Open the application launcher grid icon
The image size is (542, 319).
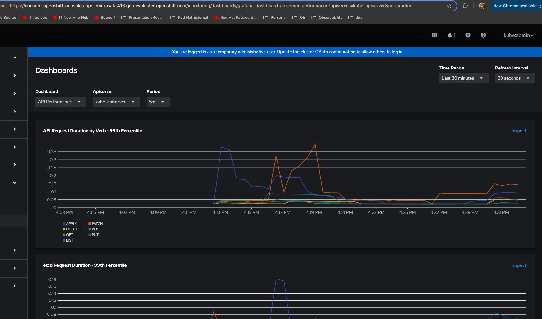click(434, 35)
